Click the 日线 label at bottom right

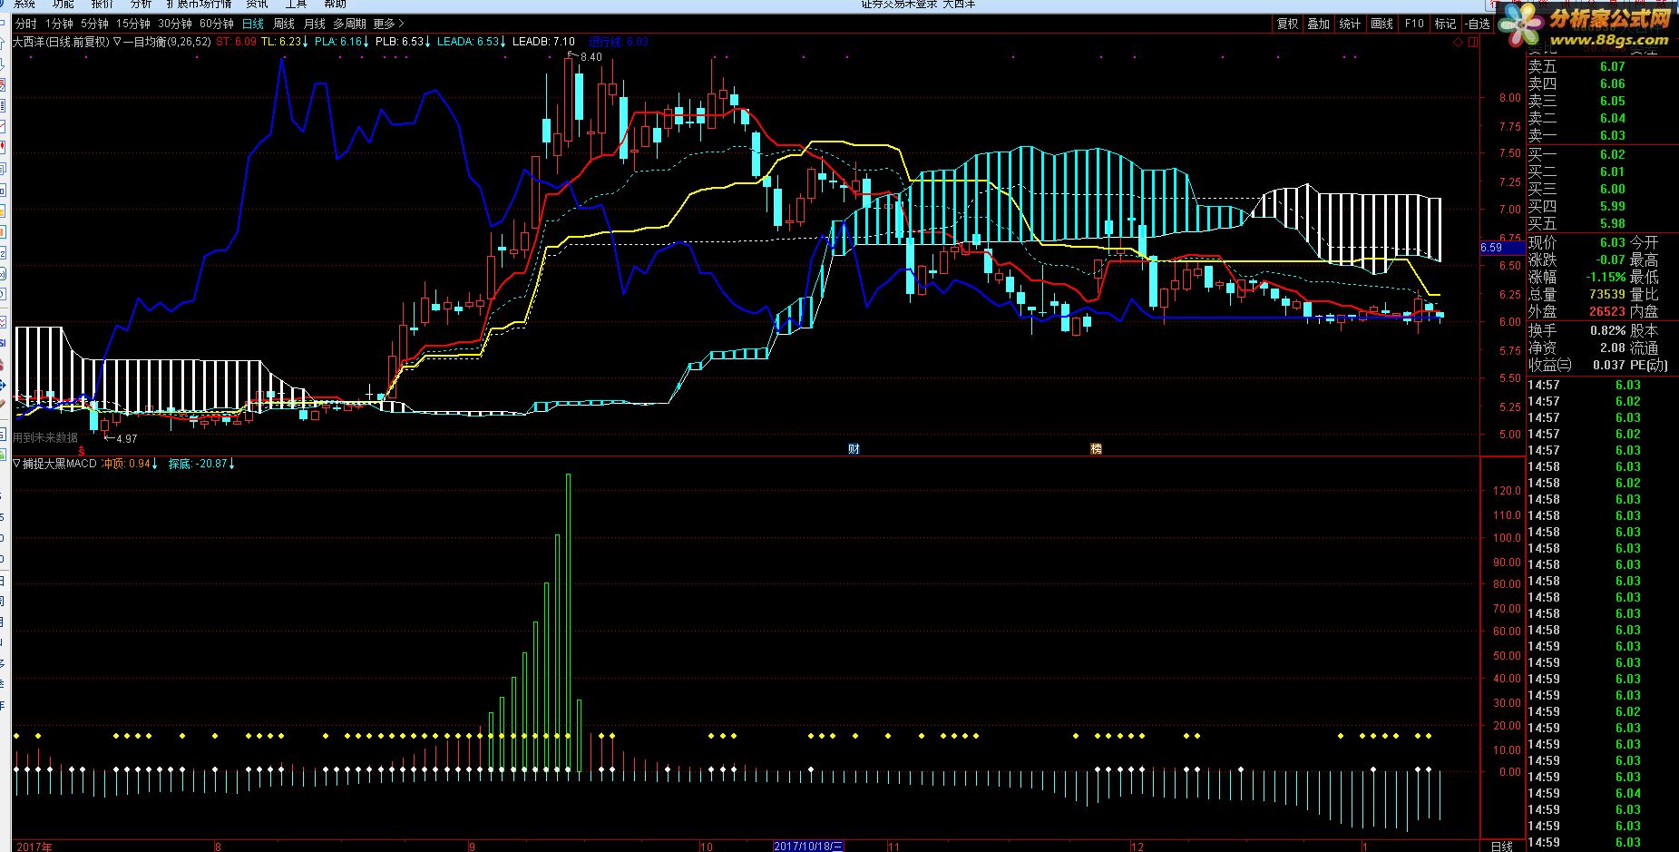click(1502, 847)
